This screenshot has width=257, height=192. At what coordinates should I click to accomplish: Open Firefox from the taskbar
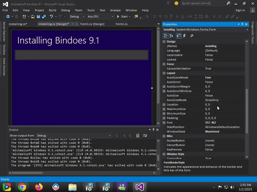point(39,187)
